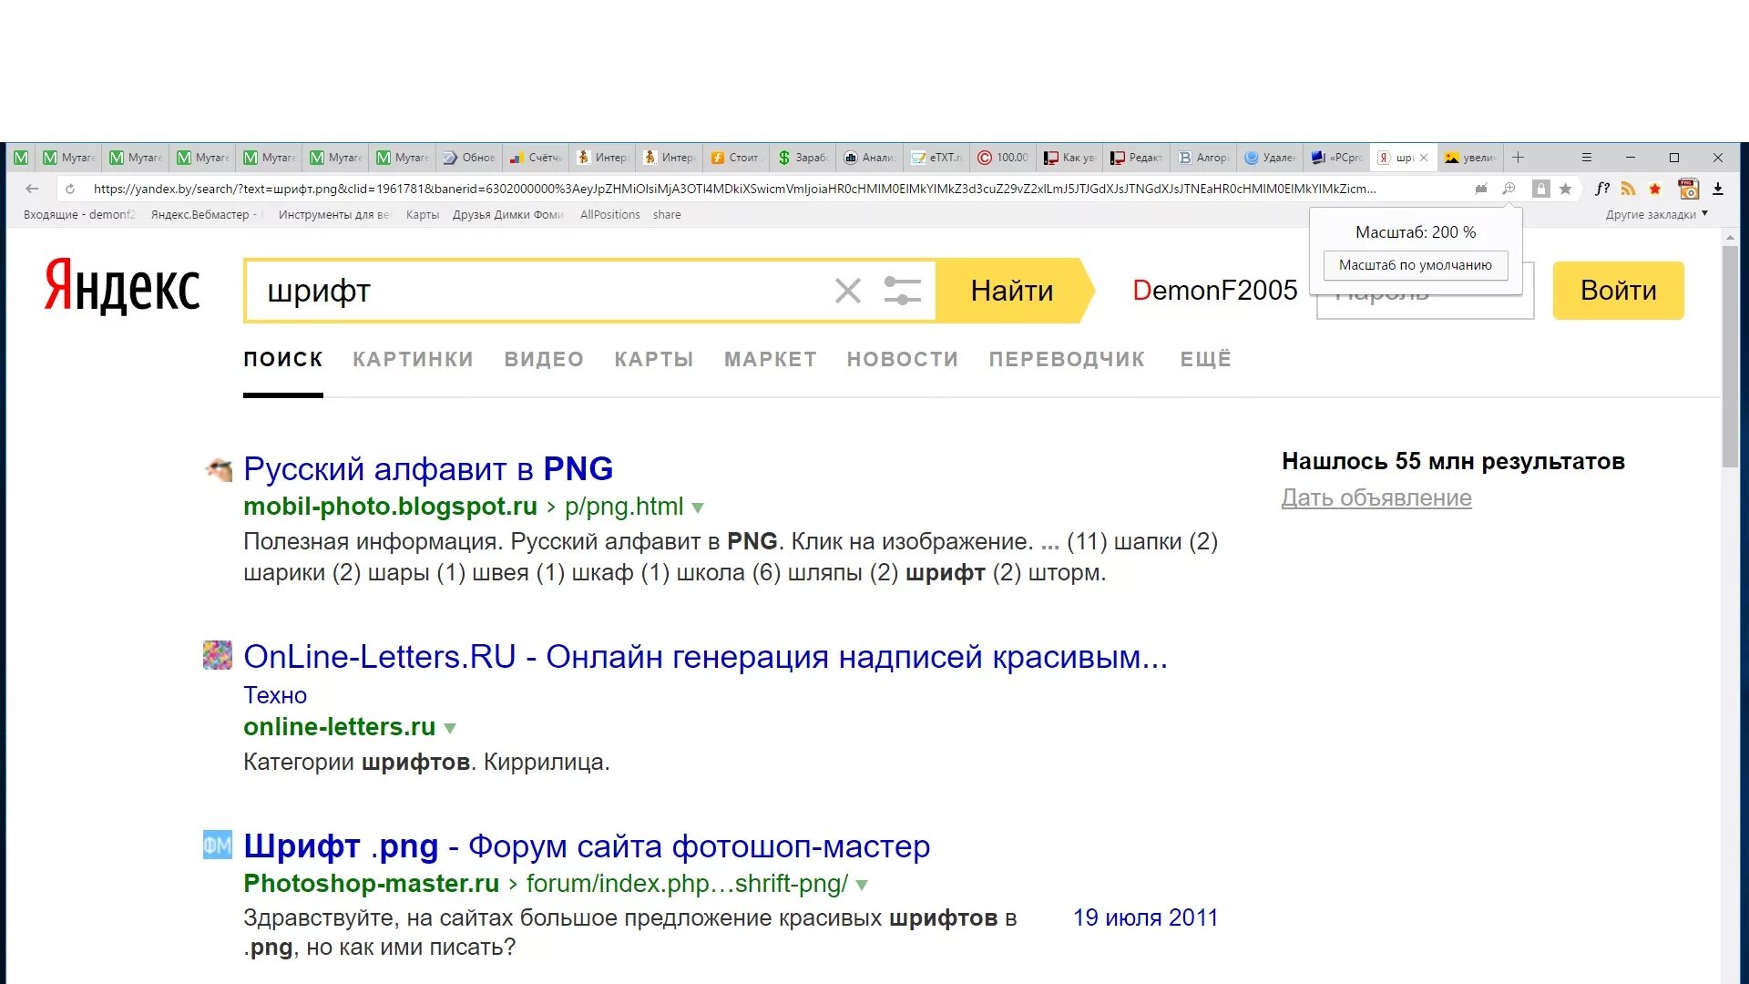Switch to the 'Удален' tab
Image resolution: width=1749 pixels, height=984 pixels.
(x=1269, y=158)
